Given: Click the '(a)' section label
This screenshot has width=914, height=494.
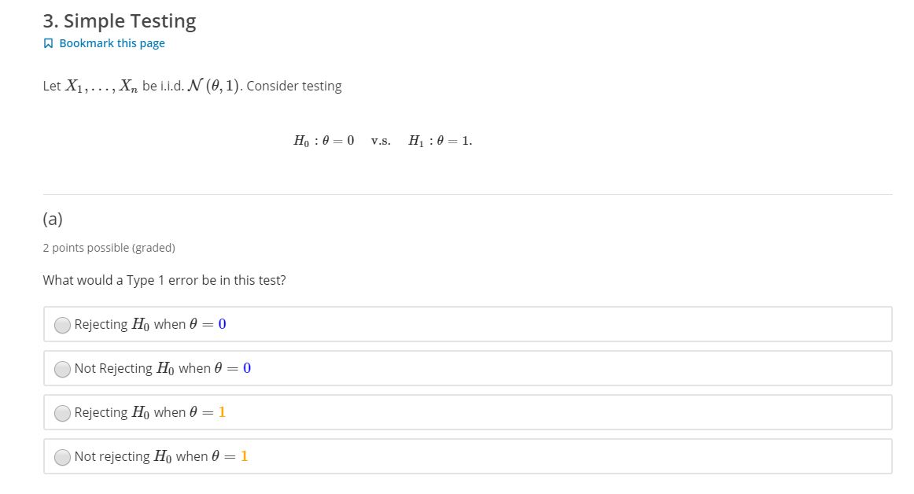Looking at the screenshot, I should 53,219.
